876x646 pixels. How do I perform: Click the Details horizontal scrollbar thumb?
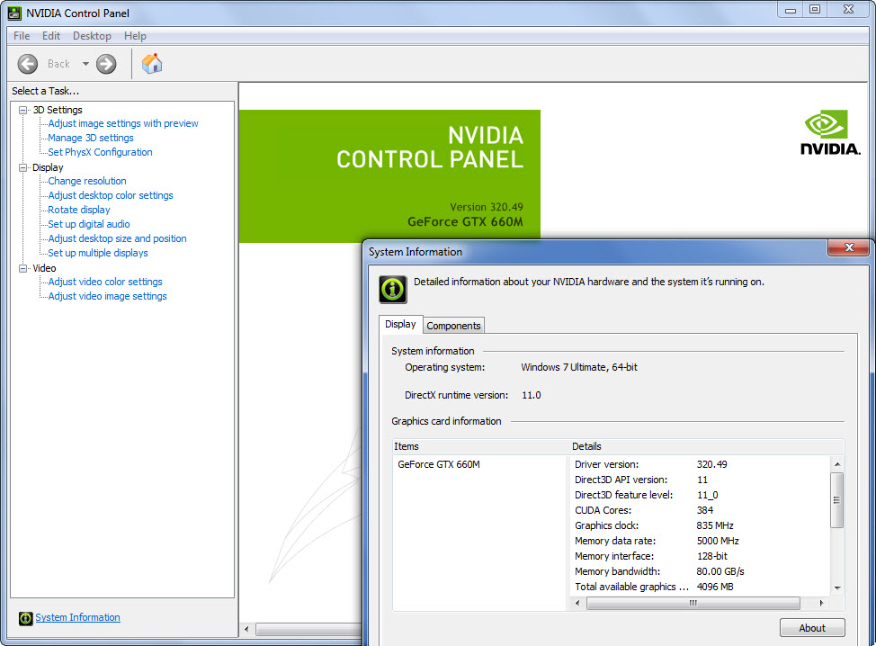pyautogui.click(x=693, y=603)
